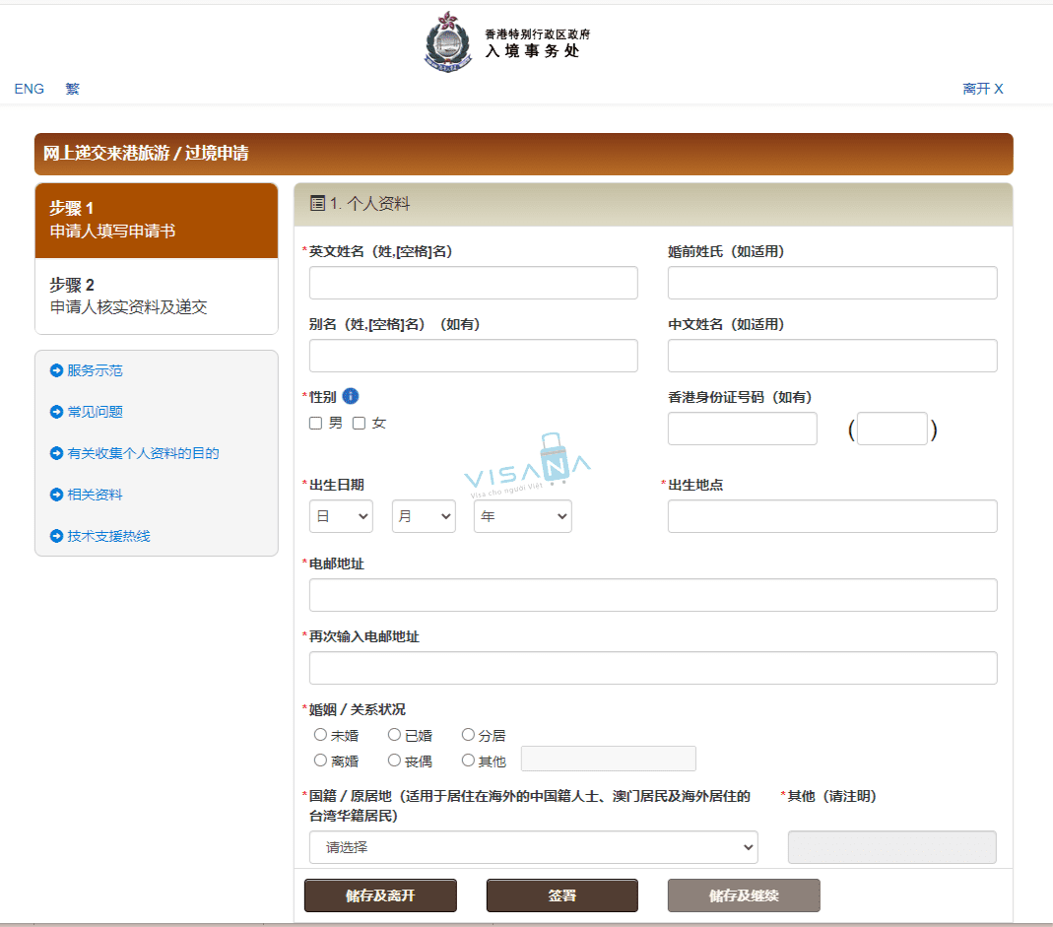Viewport: 1053px width, 927px height.
Task: Select the 未婚 marital status option
Action: [x=320, y=734]
